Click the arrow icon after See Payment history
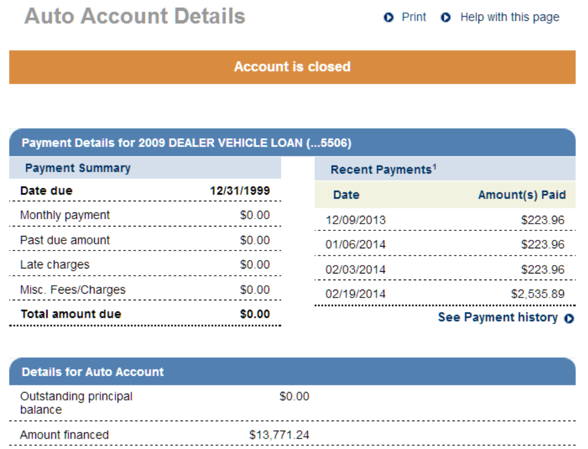The width and height of the screenshot is (588, 449). (569, 318)
